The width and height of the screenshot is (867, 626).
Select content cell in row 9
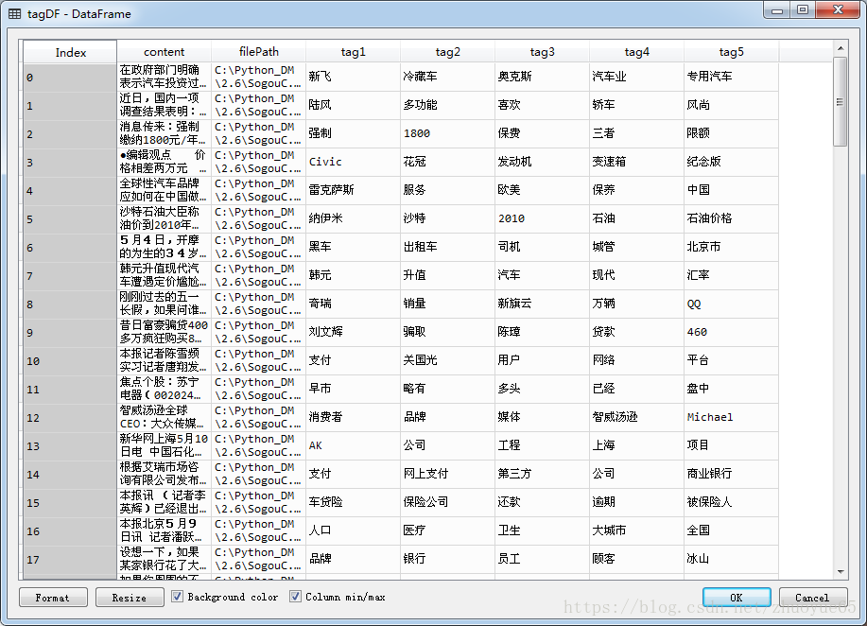click(x=165, y=332)
